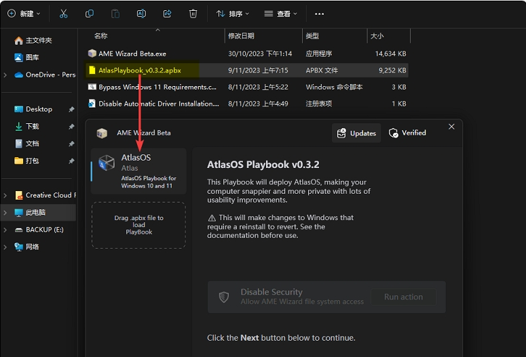Click the yellow apbx file icon

point(92,70)
